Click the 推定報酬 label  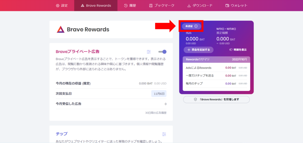(222, 33)
